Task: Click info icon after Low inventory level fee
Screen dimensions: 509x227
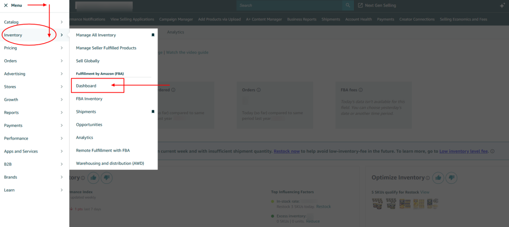Action: coord(493,151)
